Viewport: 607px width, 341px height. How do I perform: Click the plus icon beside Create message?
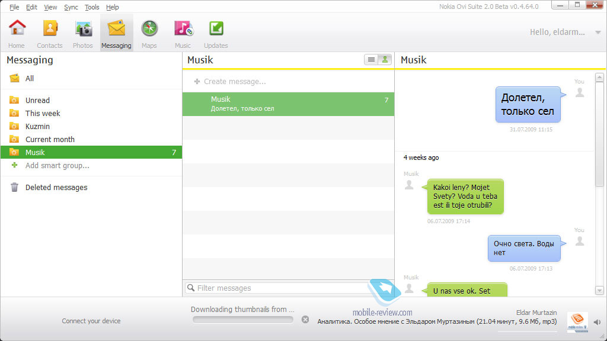point(197,82)
